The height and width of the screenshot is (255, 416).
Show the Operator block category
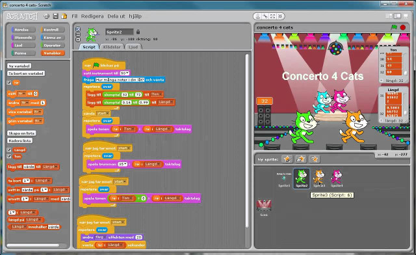[x=53, y=45]
